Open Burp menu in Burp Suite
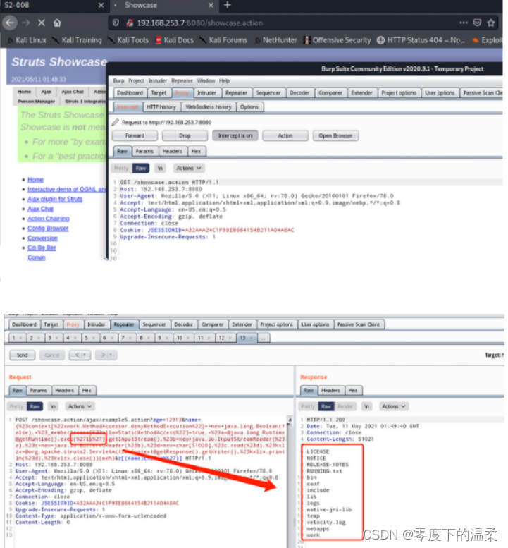This screenshot has height=548, width=508. pyautogui.click(x=118, y=80)
